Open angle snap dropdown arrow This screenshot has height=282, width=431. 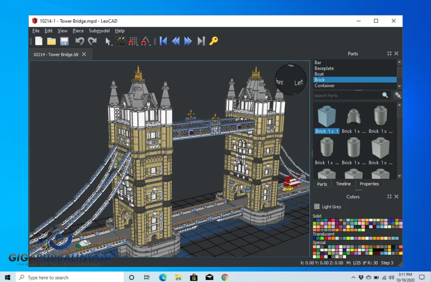[x=150, y=45]
